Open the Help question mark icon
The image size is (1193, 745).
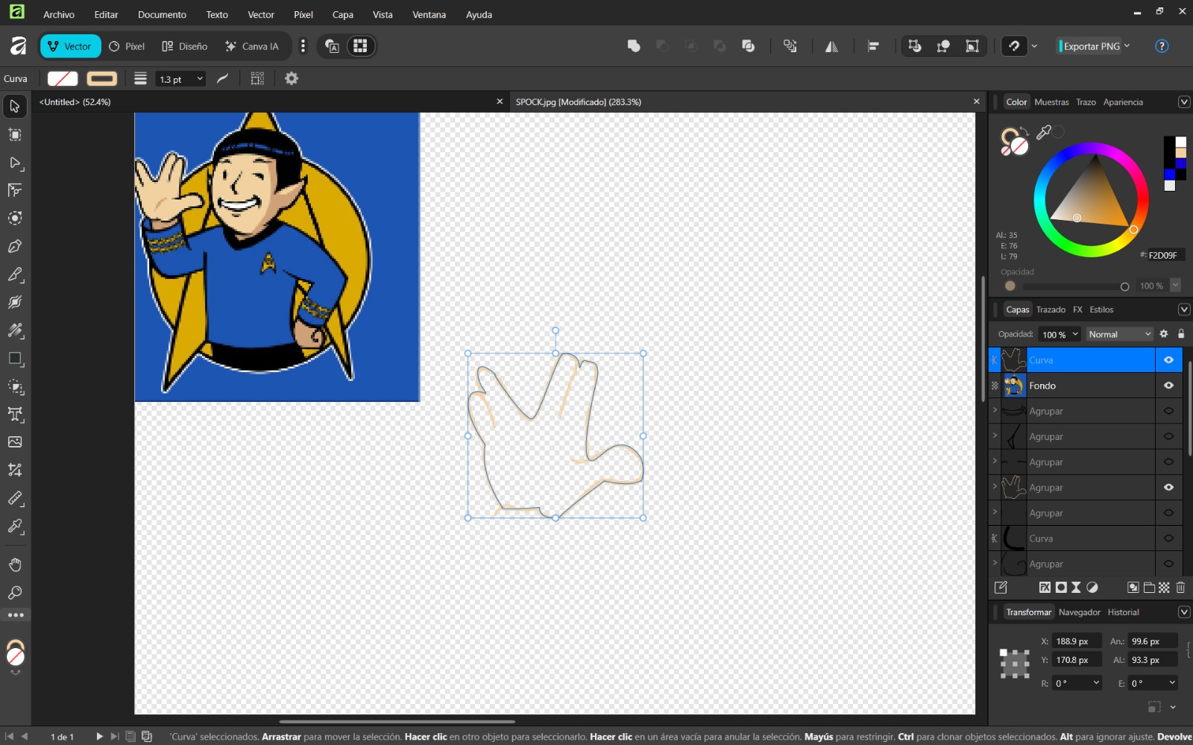click(x=1161, y=46)
